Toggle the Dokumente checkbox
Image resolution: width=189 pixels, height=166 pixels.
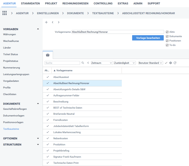(167, 36)
